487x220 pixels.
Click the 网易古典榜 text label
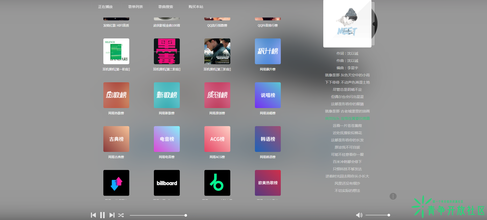(116, 157)
